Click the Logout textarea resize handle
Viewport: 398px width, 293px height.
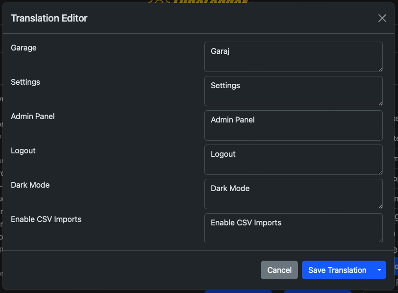point(379,172)
